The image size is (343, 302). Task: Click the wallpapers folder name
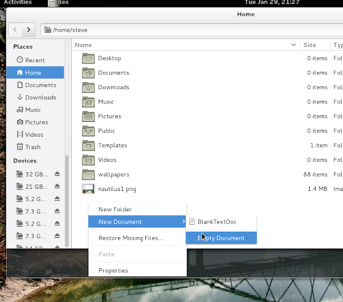coord(114,174)
